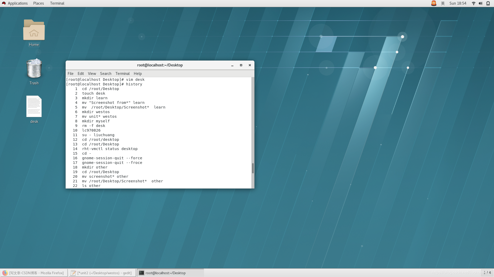
Task: Open the battery/power tray icon
Action: (488, 3)
